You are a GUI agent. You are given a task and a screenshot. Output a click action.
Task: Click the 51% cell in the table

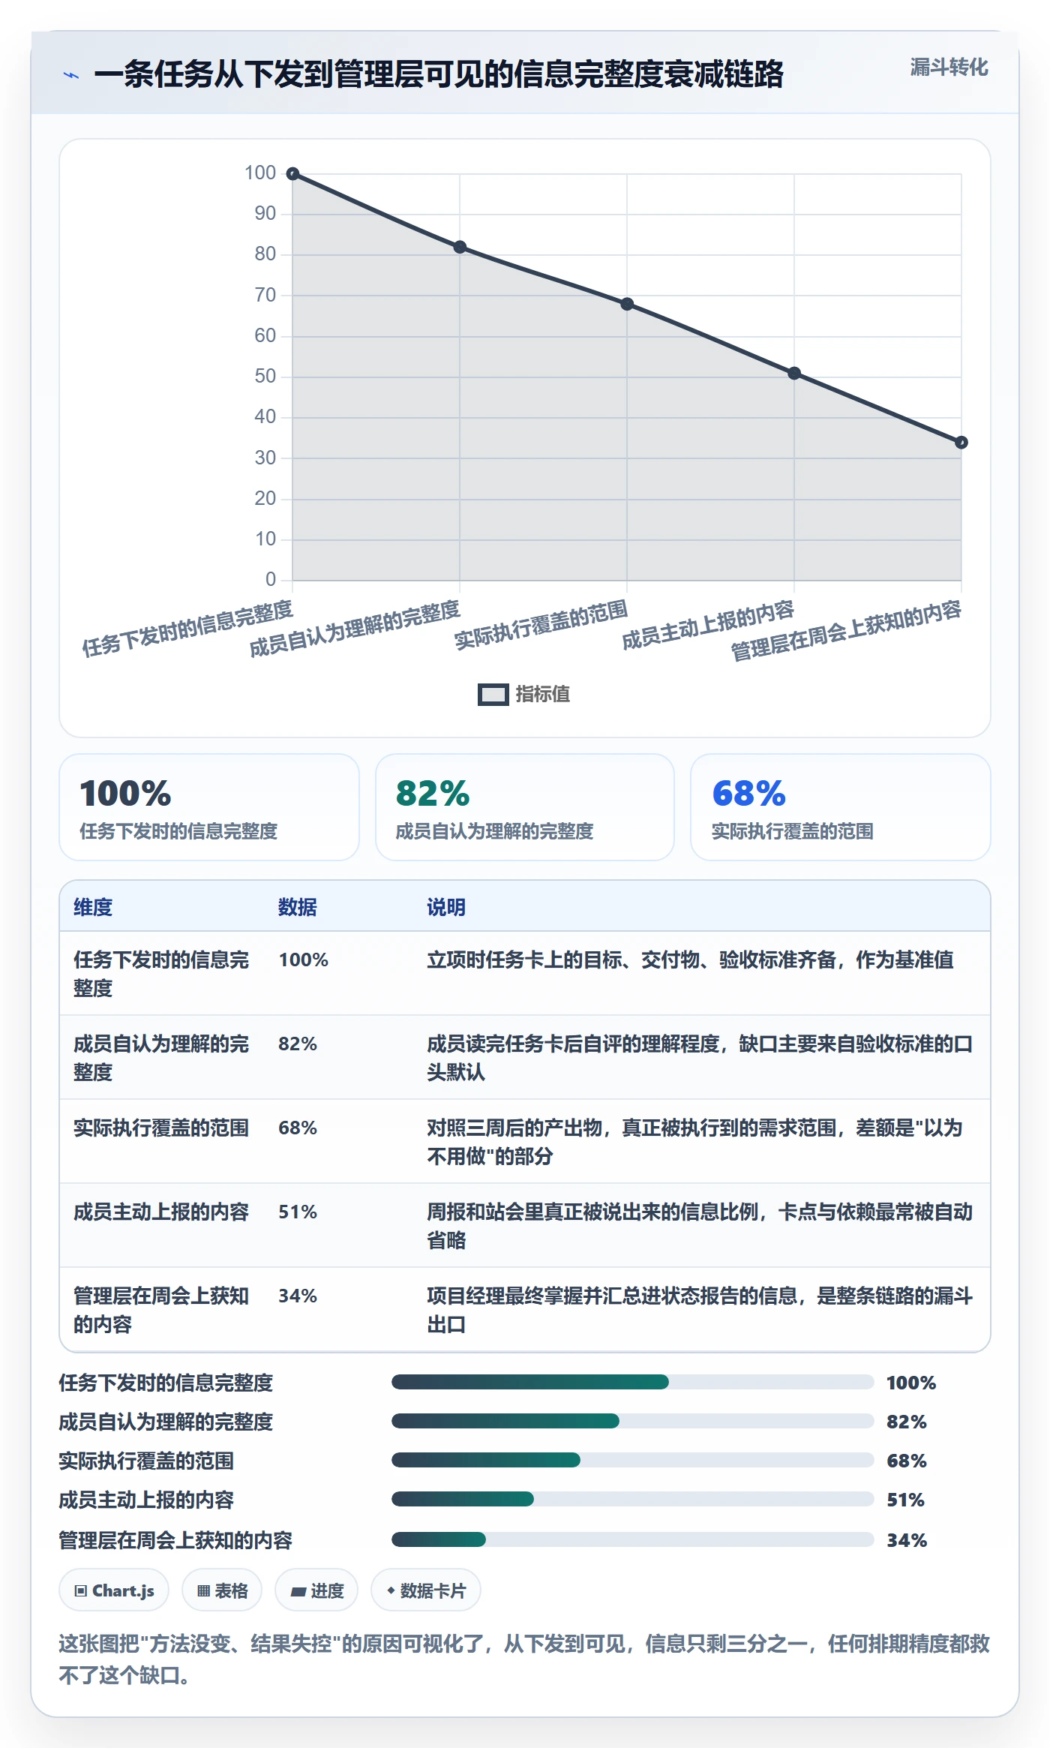pyautogui.click(x=298, y=1212)
